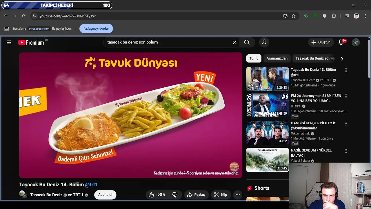Focus the URL address bar

[159, 16]
